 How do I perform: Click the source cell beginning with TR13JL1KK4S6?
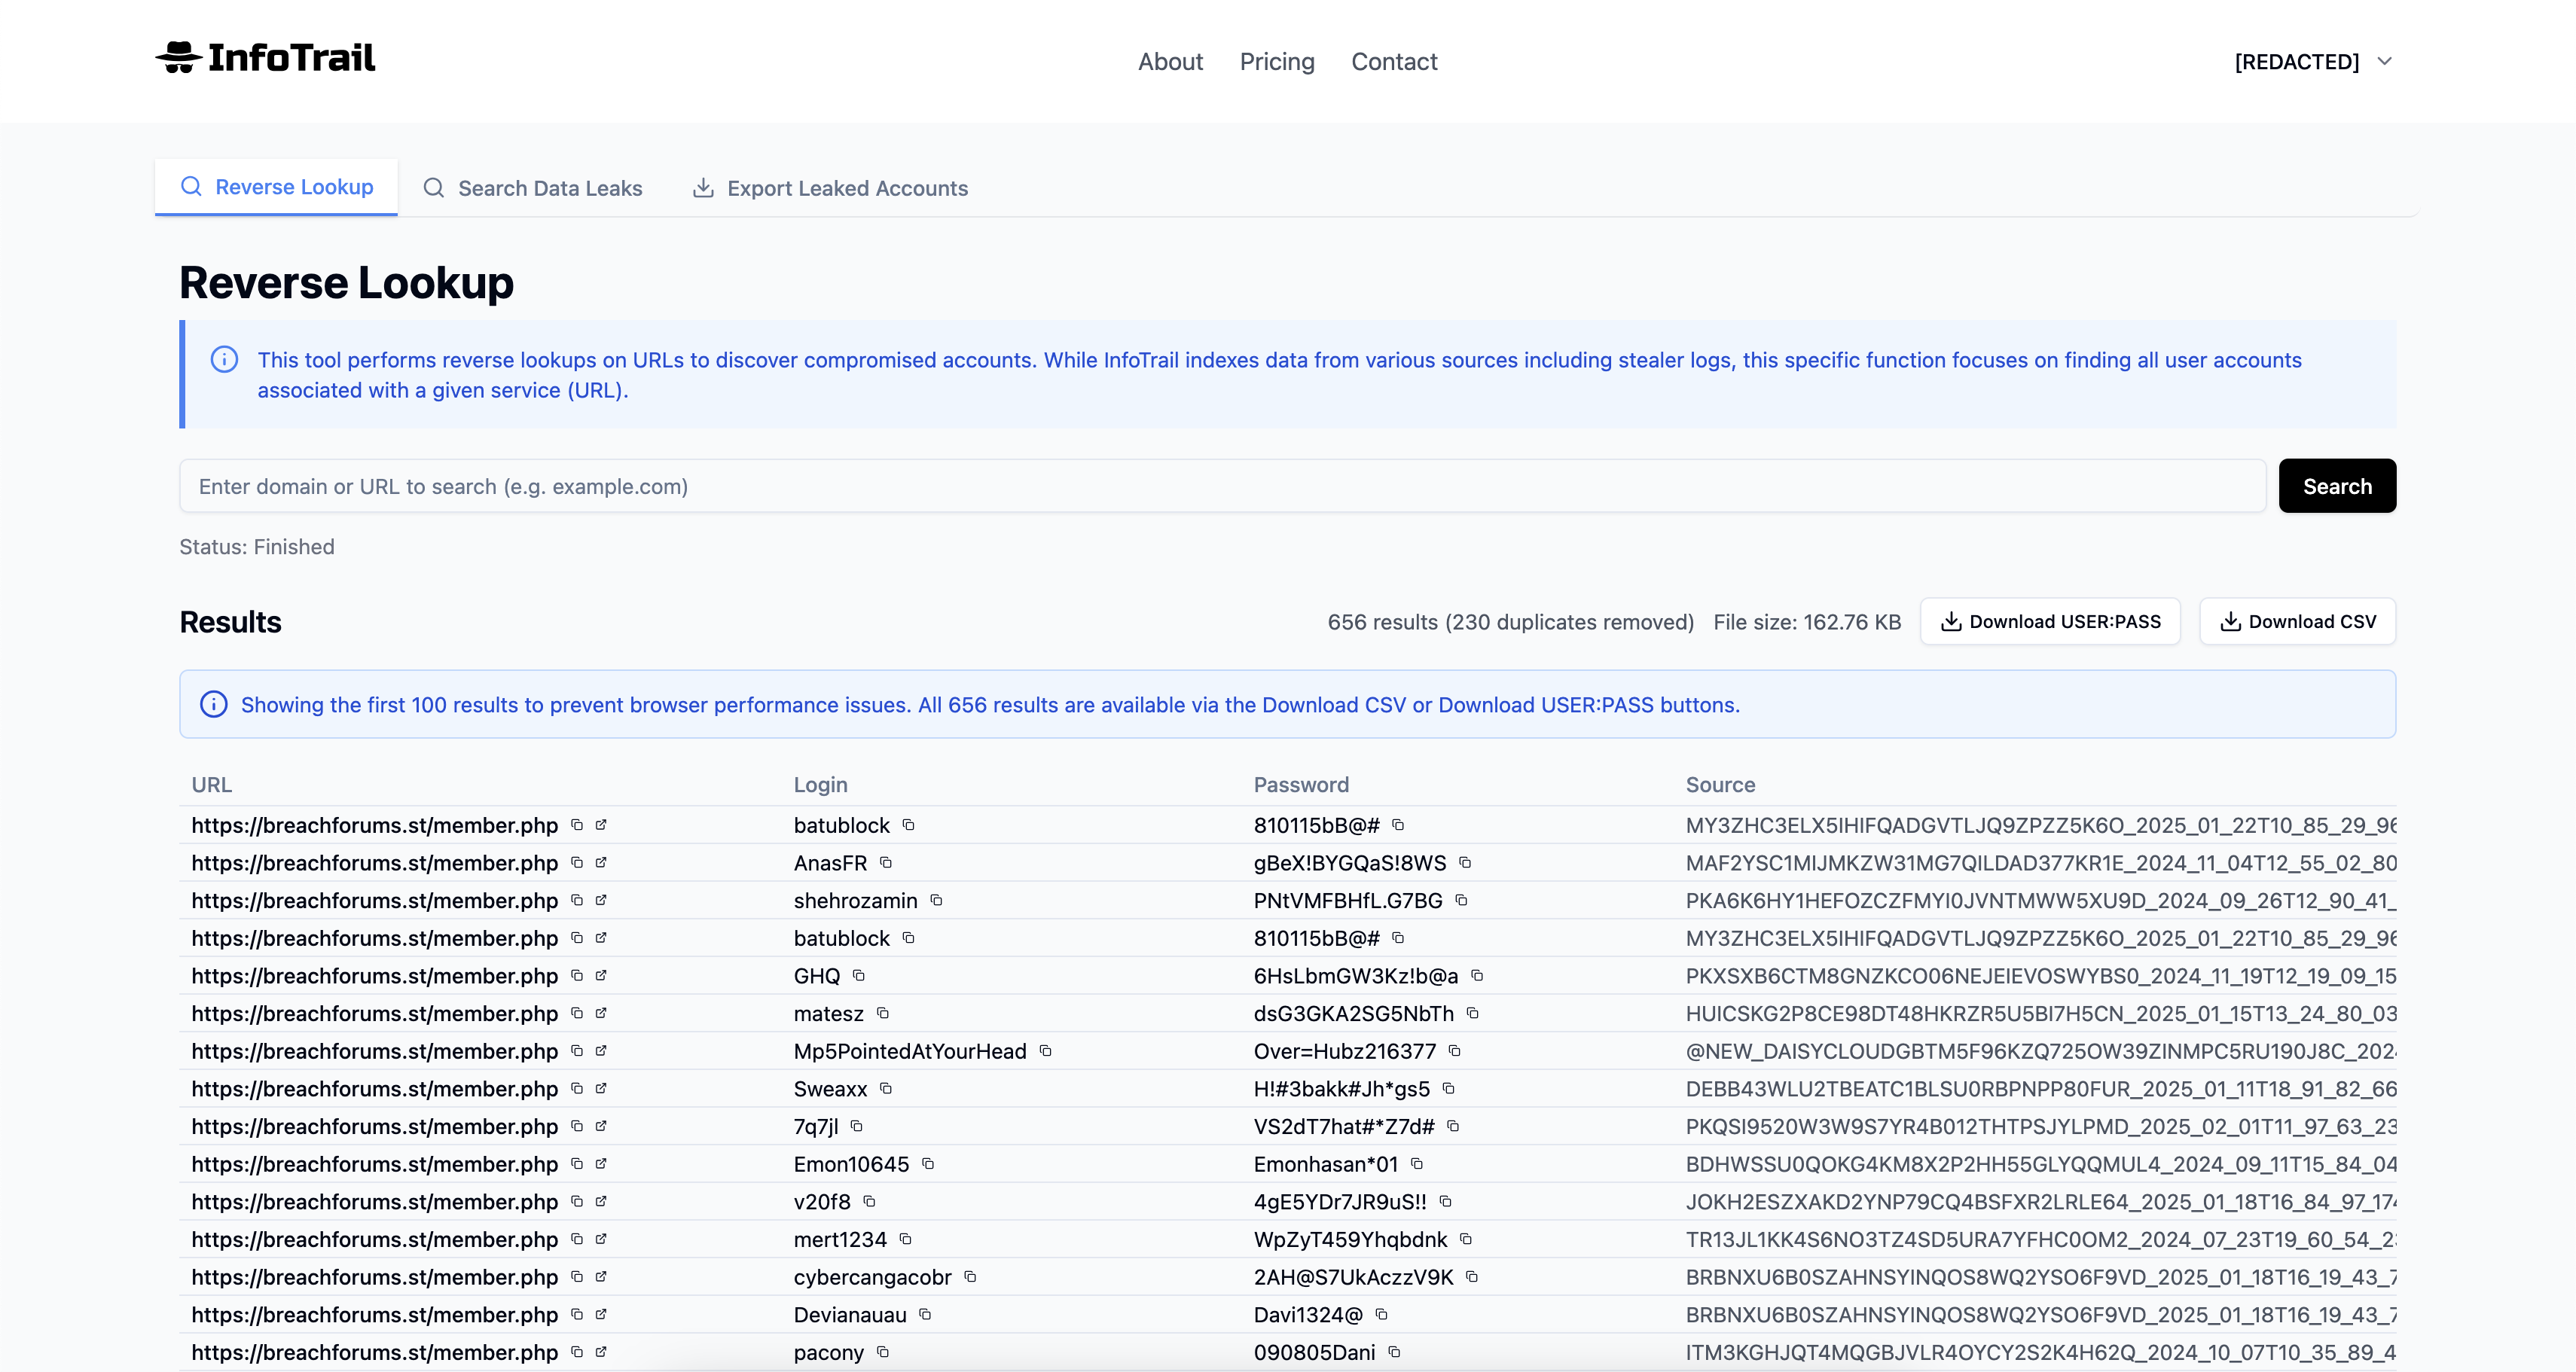point(2040,1239)
